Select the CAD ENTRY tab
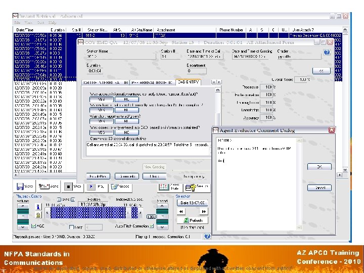Screen dimensions: 364x273 point(188,82)
